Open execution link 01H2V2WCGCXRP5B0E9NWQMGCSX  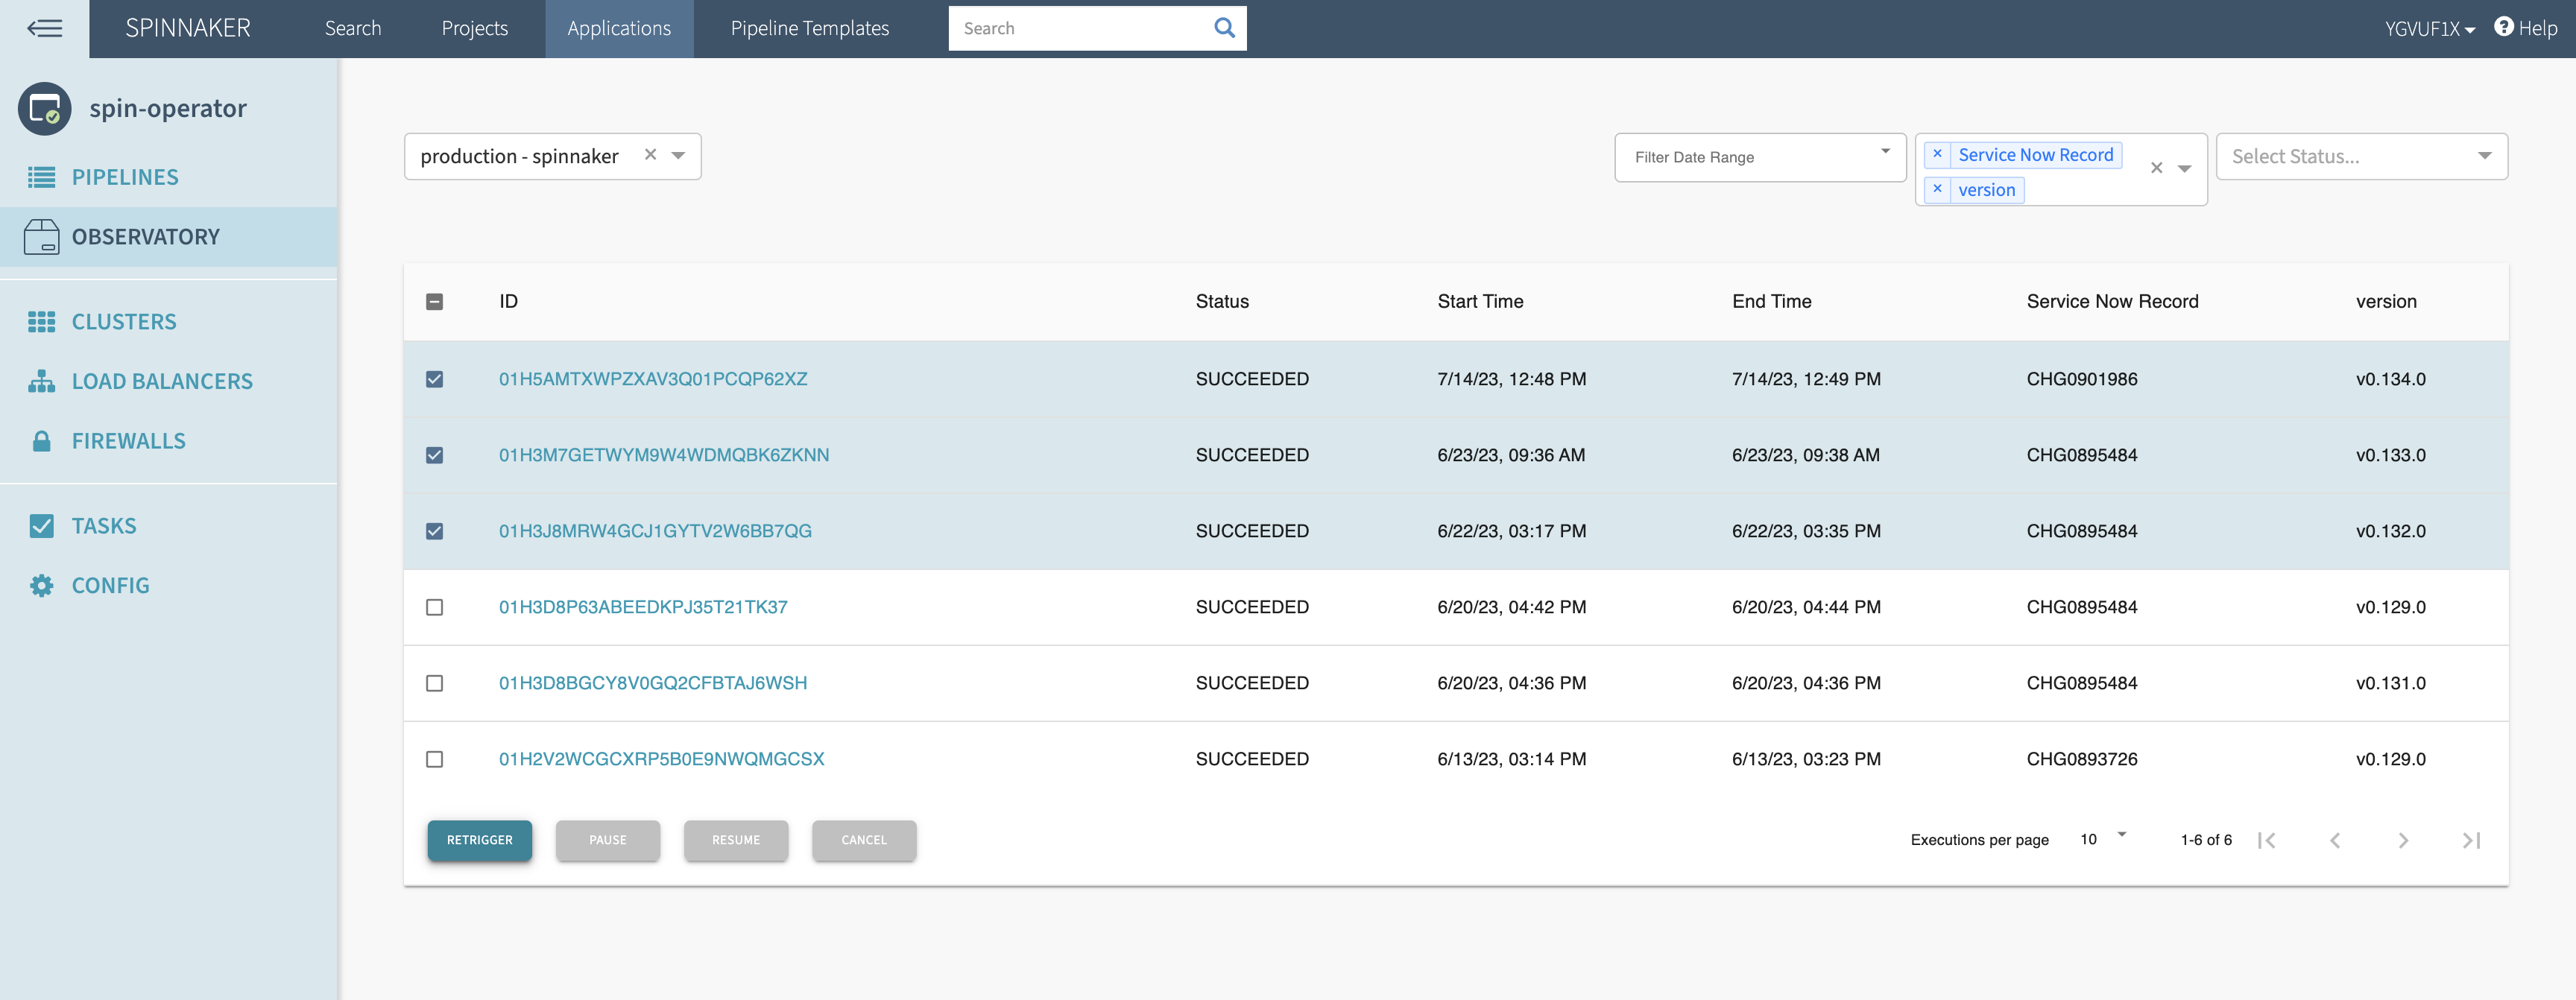tap(661, 759)
